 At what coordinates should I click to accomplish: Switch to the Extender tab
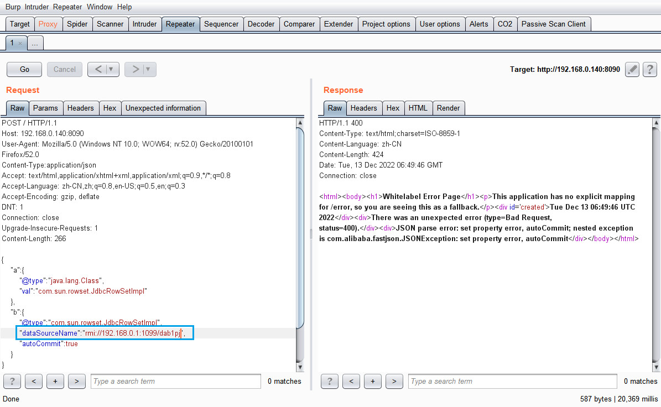tap(339, 24)
